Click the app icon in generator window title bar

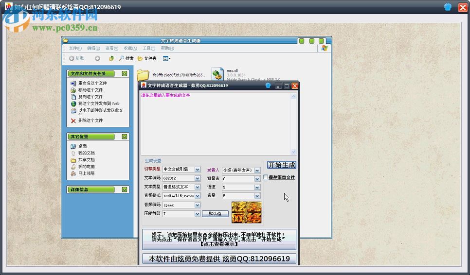[x=144, y=86]
